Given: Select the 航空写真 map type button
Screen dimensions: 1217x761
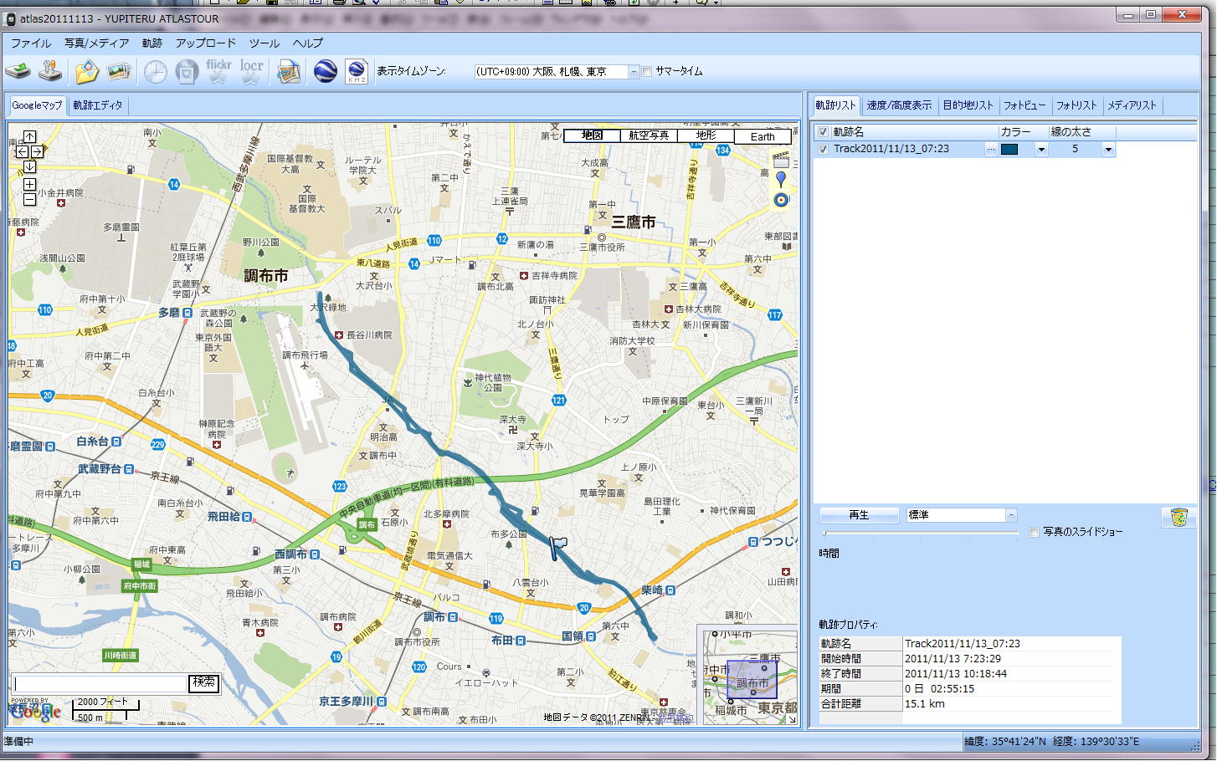Looking at the screenshot, I should pos(649,135).
